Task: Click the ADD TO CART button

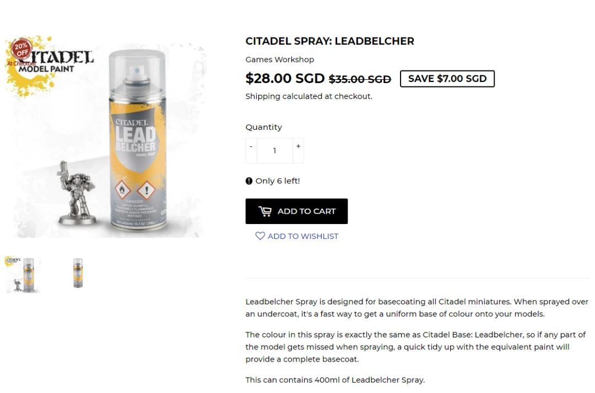Action: pyautogui.click(x=296, y=211)
